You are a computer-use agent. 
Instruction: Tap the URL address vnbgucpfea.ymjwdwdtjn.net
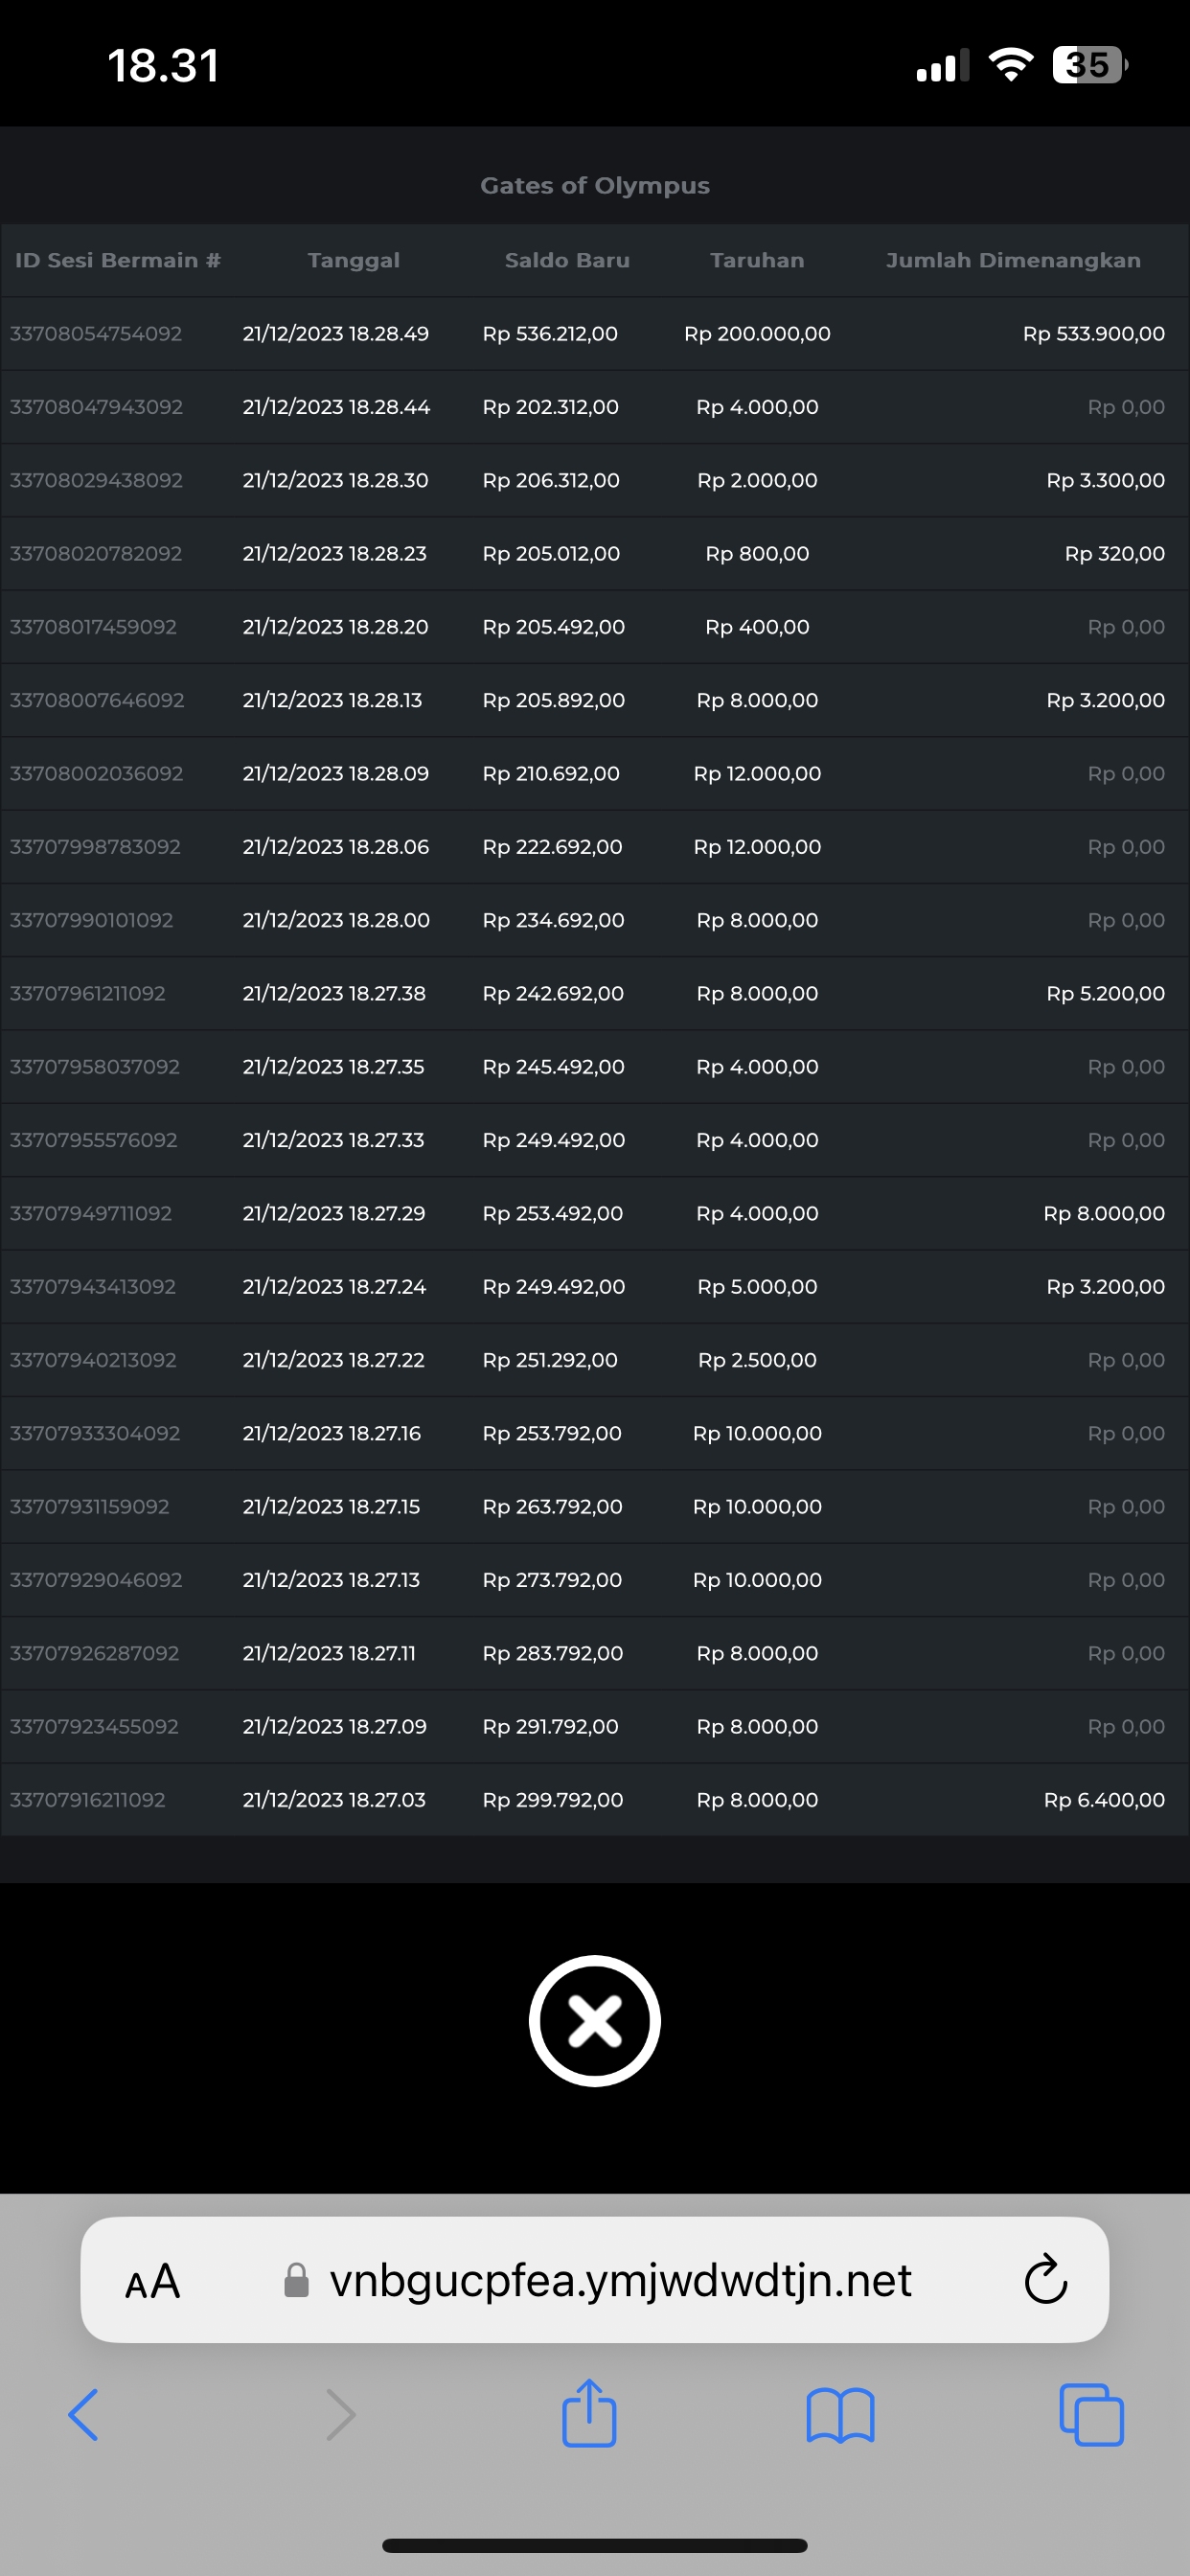pos(620,2281)
